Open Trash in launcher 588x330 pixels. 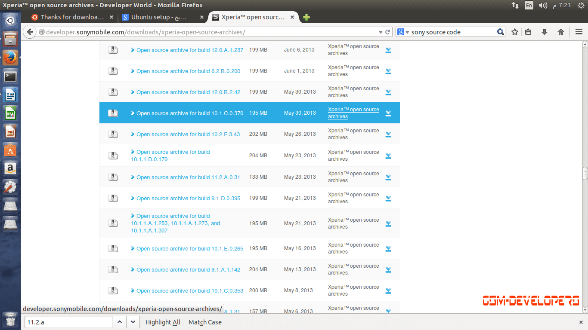[x=10, y=320]
